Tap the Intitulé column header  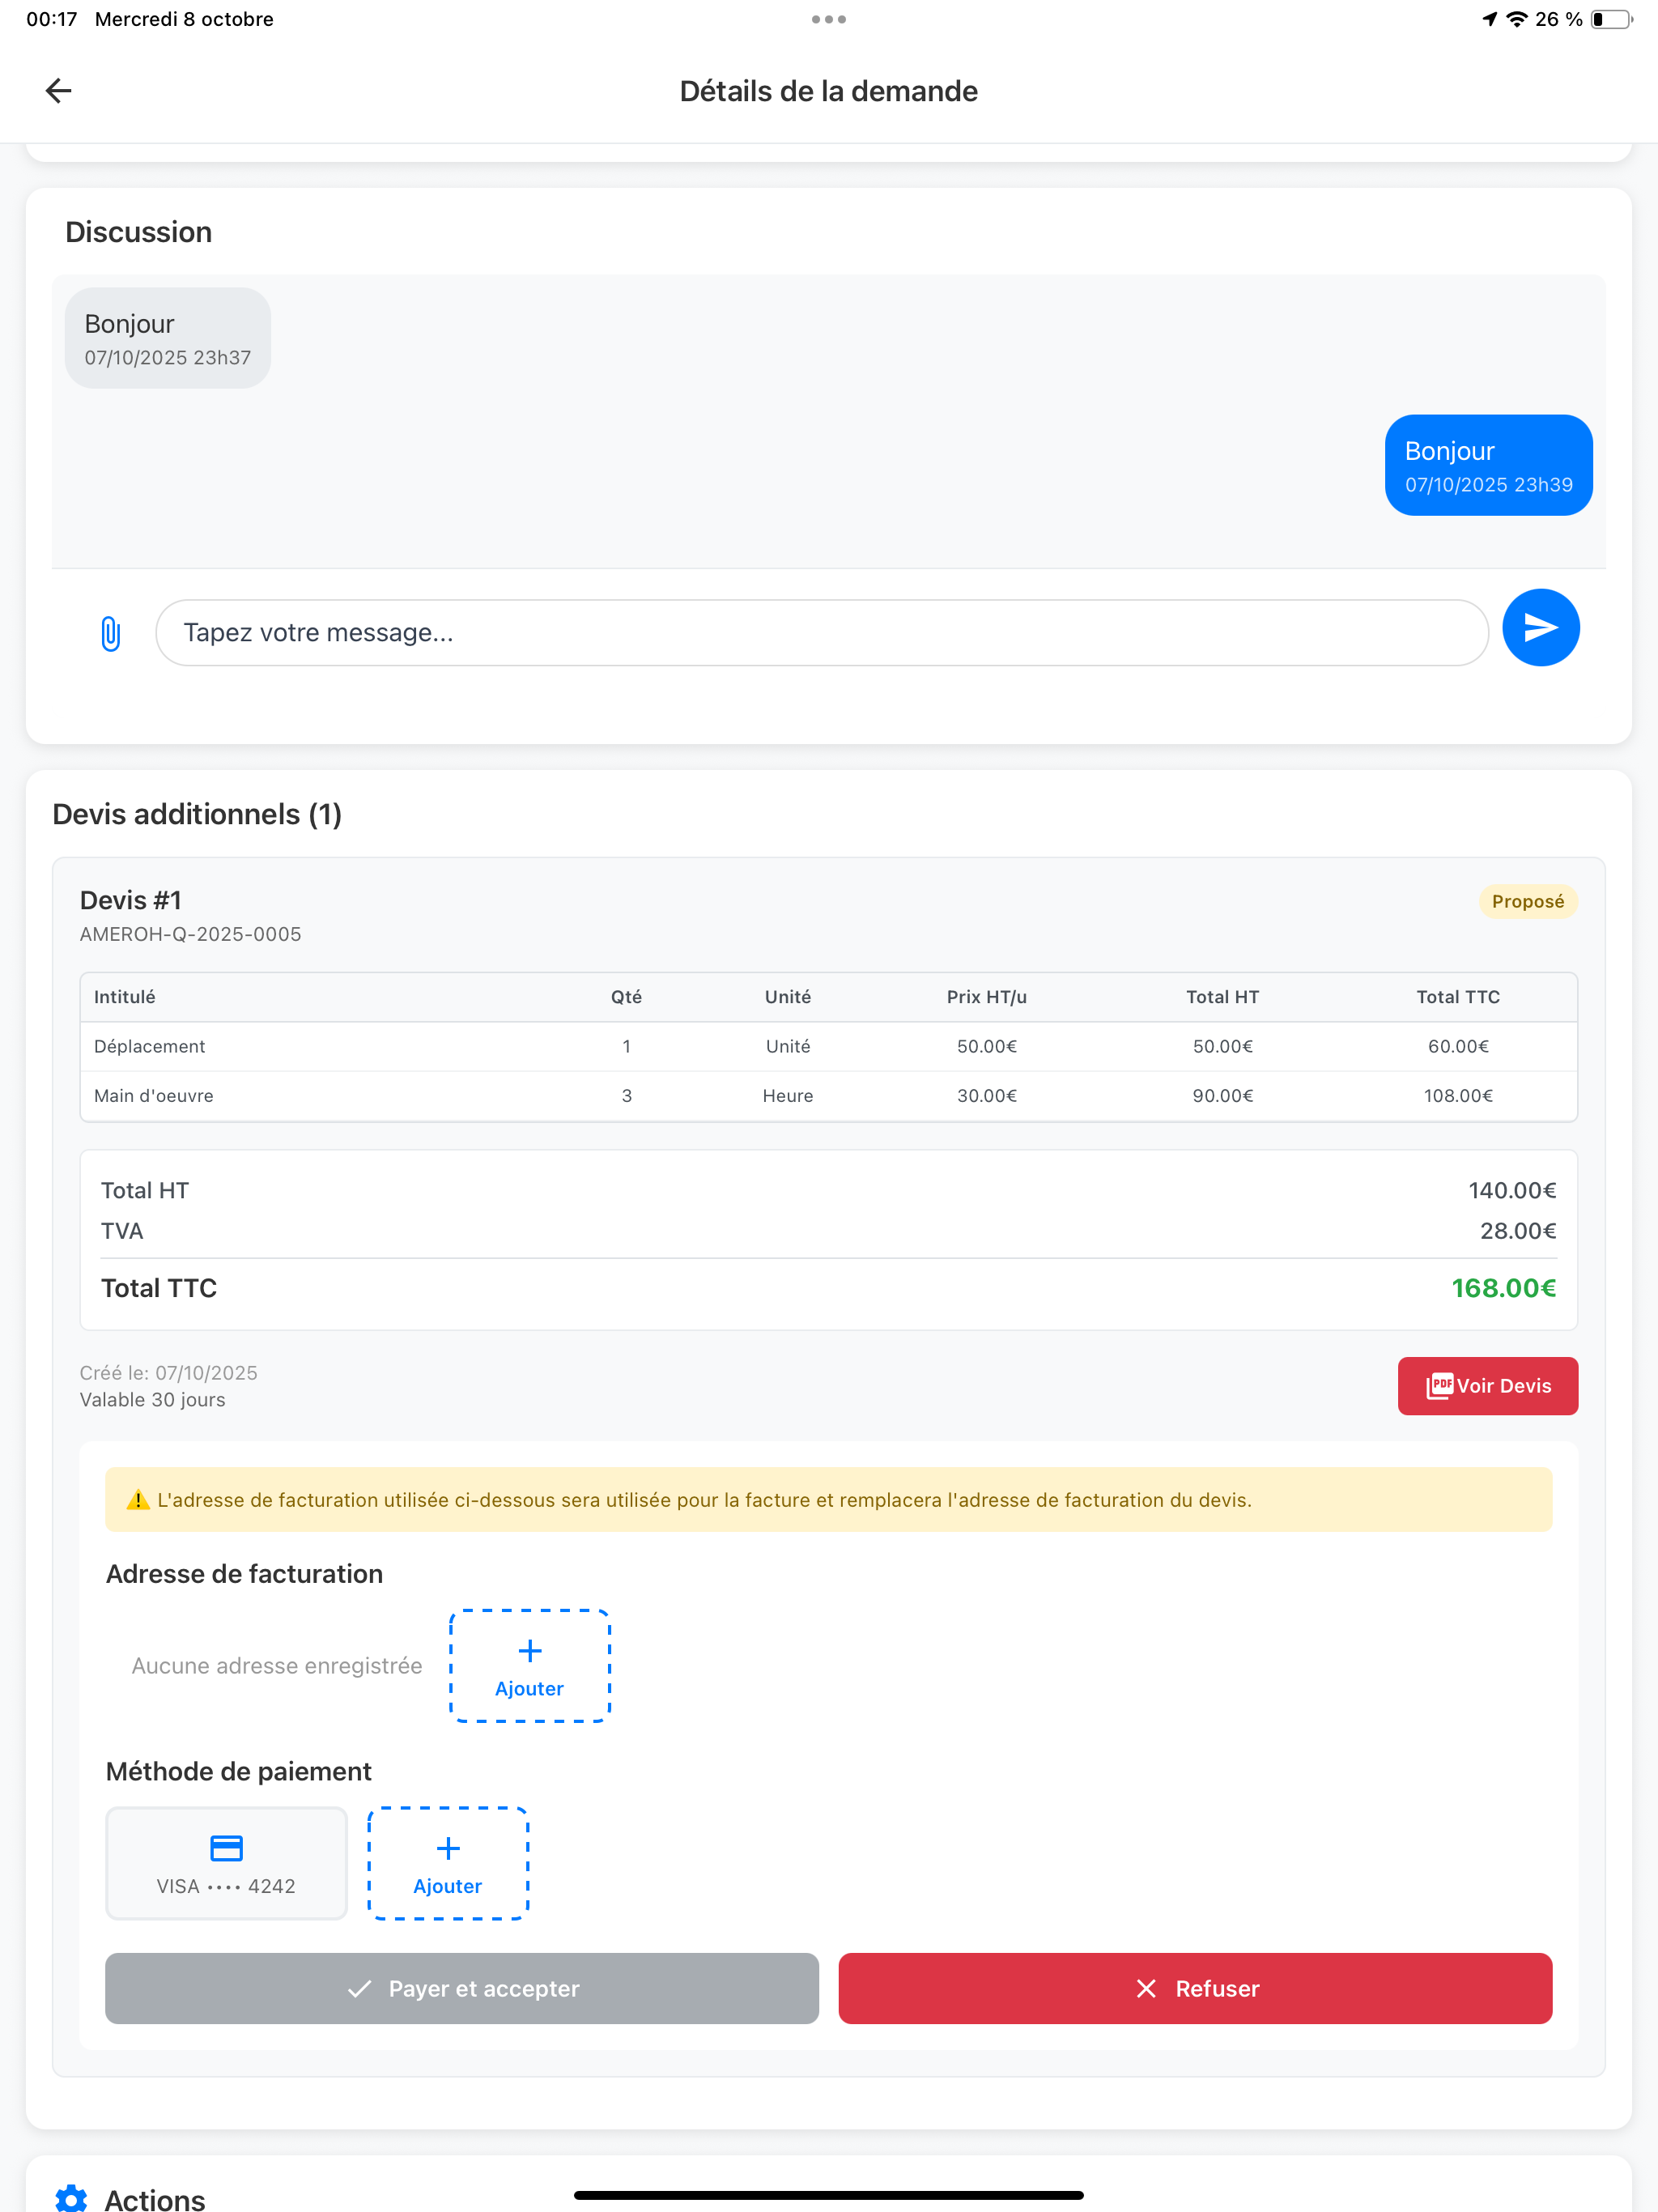coord(124,997)
